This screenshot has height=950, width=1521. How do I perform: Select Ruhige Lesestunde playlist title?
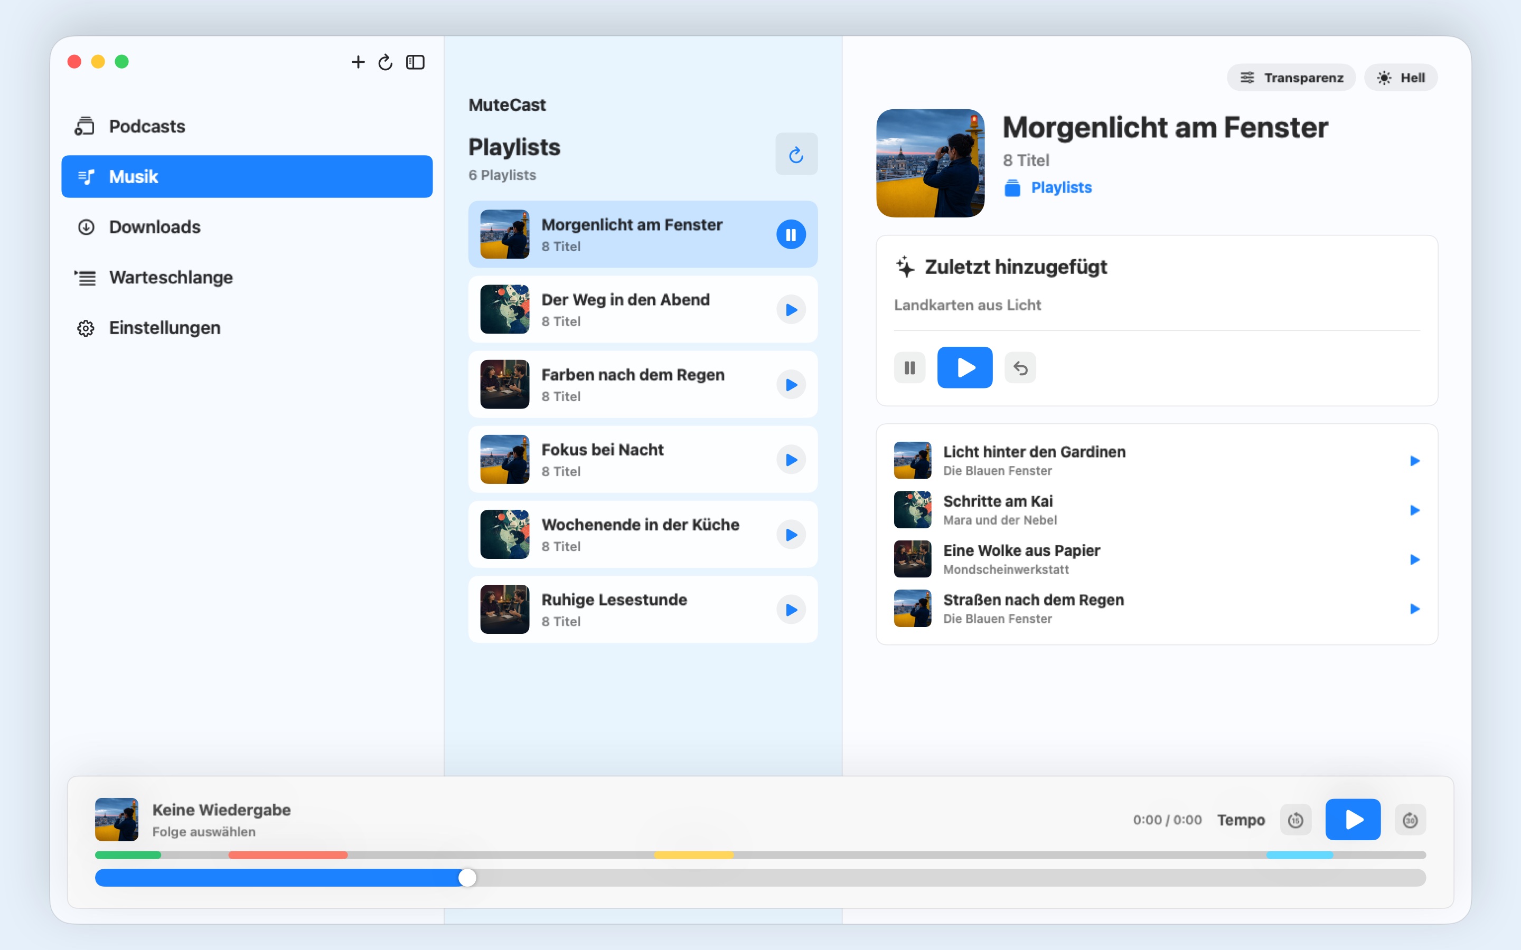pyautogui.click(x=614, y=600)
